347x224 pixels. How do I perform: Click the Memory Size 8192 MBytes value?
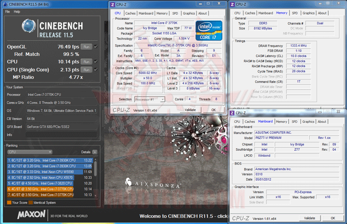click(263, 28)
